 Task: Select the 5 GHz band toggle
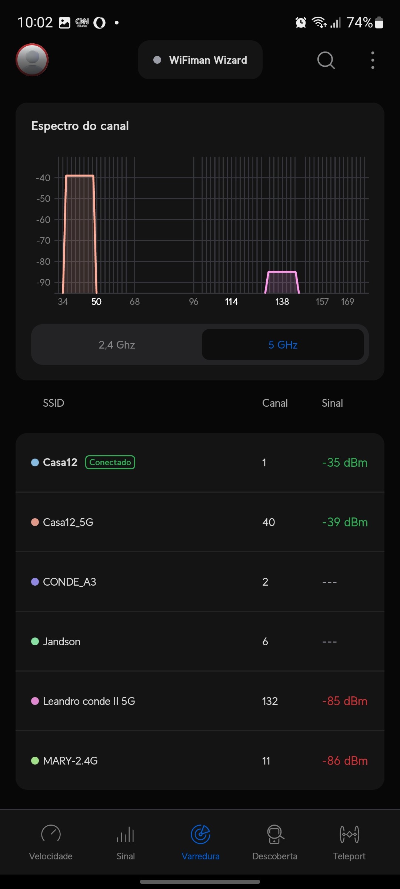coord(283,345)
